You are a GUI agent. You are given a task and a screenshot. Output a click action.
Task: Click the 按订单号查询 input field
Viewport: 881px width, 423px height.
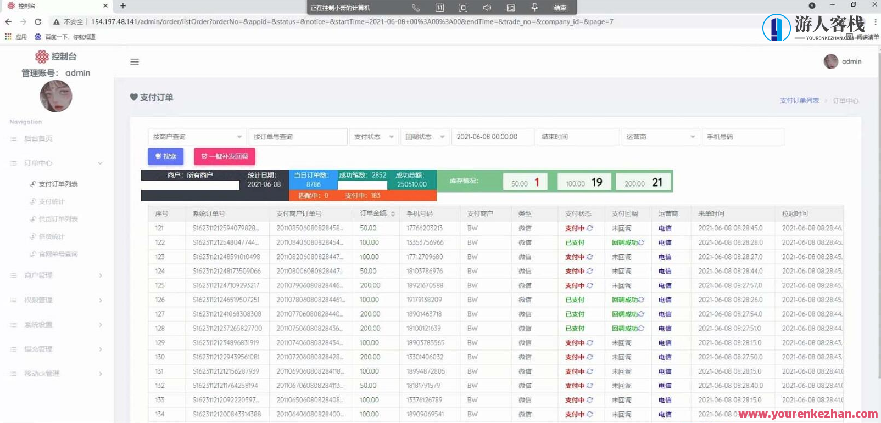[x=297, y=137]
